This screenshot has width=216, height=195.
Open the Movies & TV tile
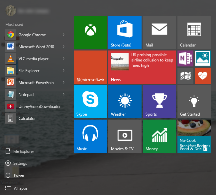tap(125, 136)
